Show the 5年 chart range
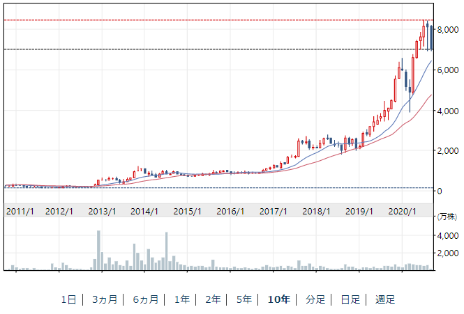The height and width of the screenshot is (314, 464). pyautogui.click(x=244, y=299)
